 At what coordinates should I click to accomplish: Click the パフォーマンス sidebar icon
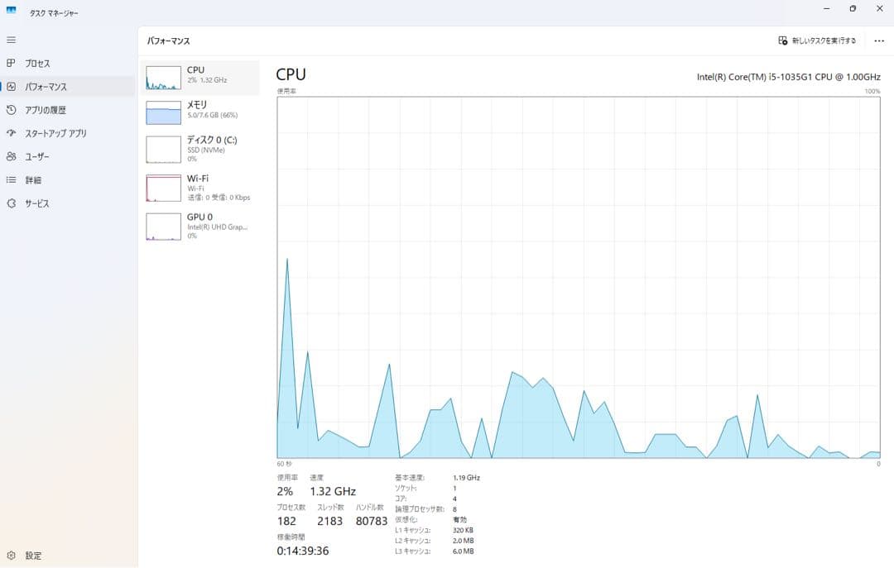(11, 86)
